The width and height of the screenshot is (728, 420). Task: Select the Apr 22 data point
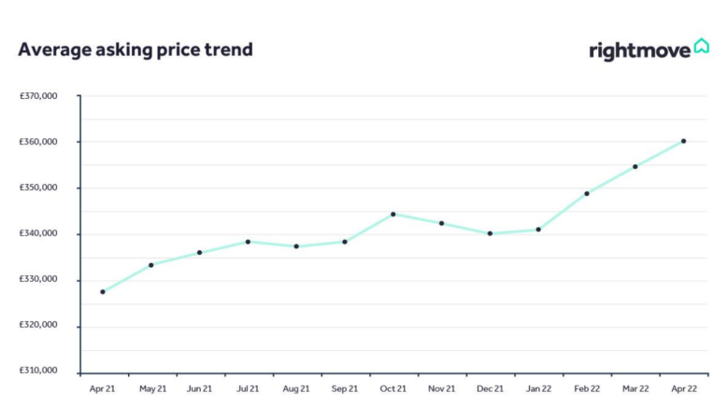click(683, 141)
